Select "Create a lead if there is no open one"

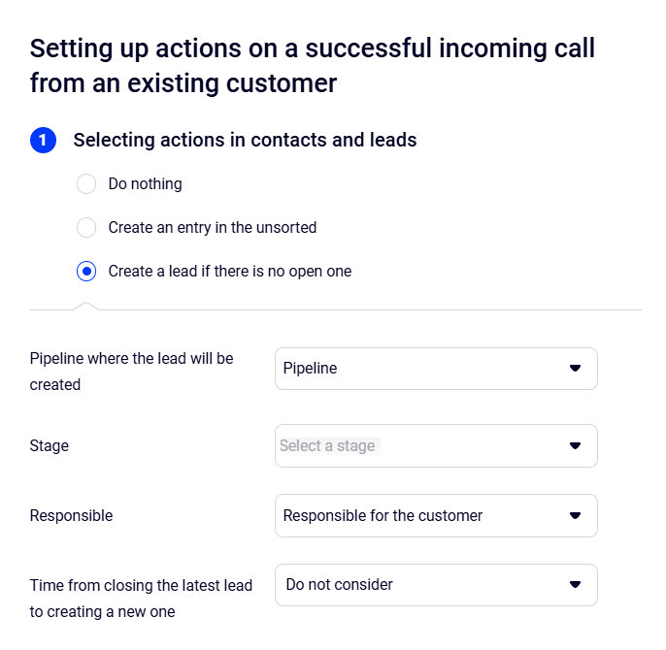tap(86, 272)
